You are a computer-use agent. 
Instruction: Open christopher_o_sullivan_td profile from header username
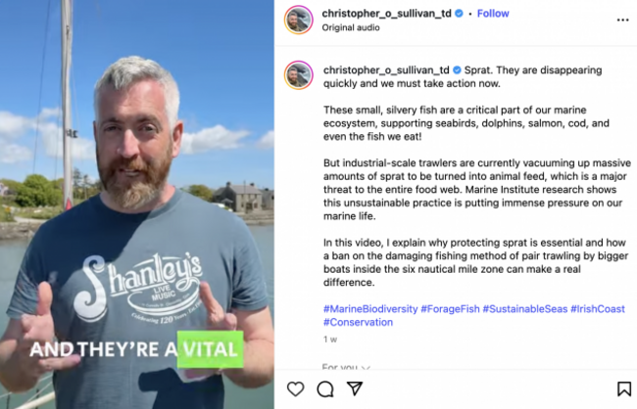[x=386, y=14]
